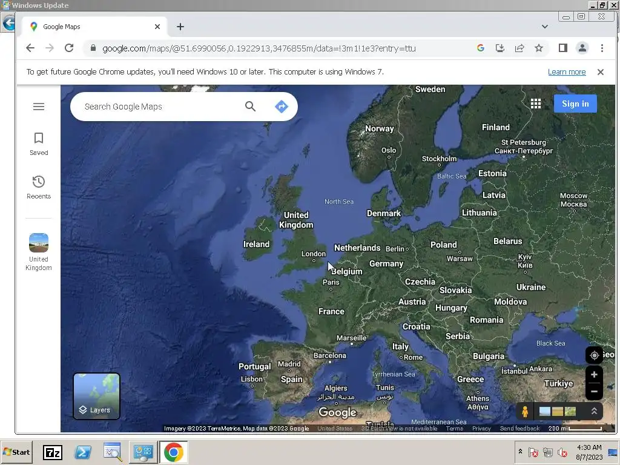The height and width of the screenshot is (465, 620).
Task: Toggle the 200 mi map scale
Action: pos(575,429)
